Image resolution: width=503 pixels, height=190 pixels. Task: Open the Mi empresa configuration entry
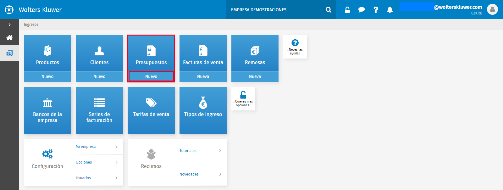[97, 147]
